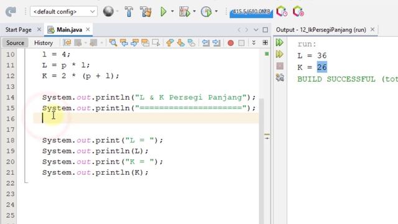Click the fold marker at line 22

click(25, 182)
